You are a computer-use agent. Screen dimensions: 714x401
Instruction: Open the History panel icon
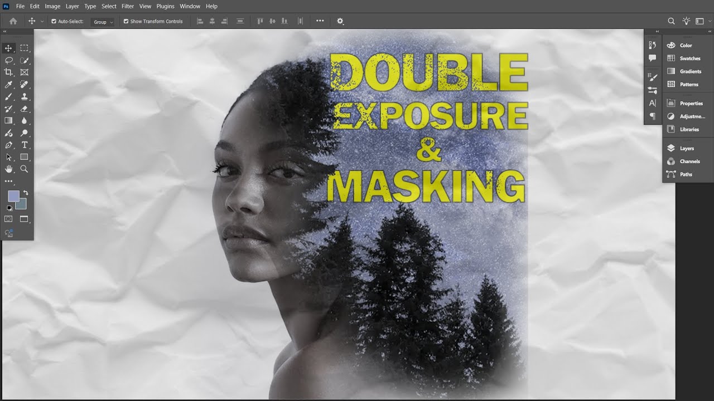[653, 46]
